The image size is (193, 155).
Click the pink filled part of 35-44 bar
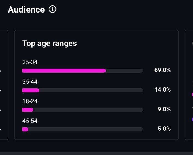click(x=31, y=90)
